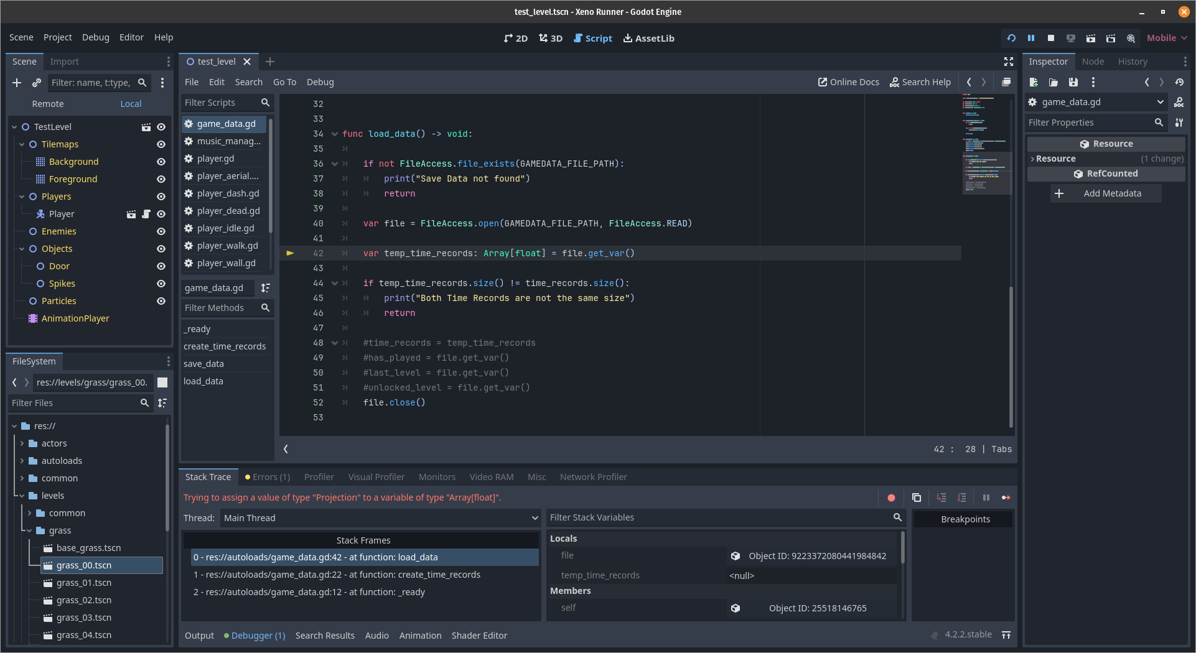Screen dimensions: 1196x653
Task: Toggle distraction free mode icon
Action: [1009, 62]
